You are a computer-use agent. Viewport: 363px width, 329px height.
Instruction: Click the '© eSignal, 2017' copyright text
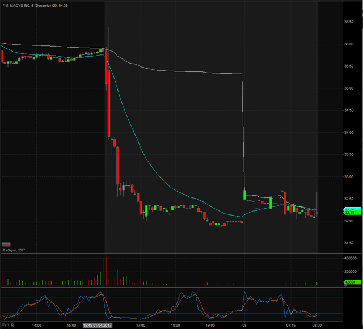point(14,250)
